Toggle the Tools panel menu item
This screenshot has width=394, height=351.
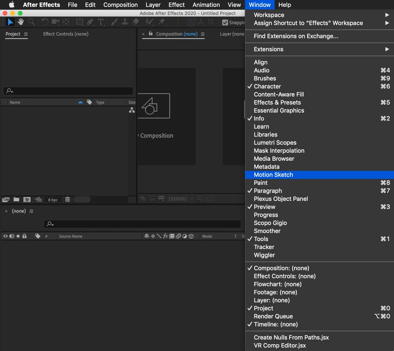click(x=320, y=239)
